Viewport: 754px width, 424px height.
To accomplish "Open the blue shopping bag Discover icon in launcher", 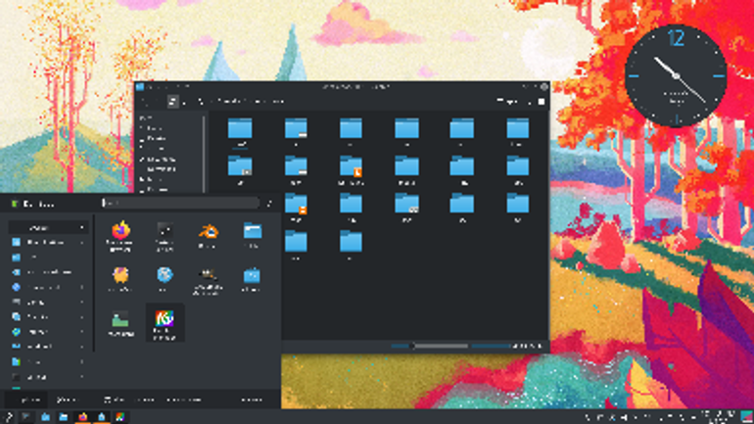I will [x=252, y=280].
